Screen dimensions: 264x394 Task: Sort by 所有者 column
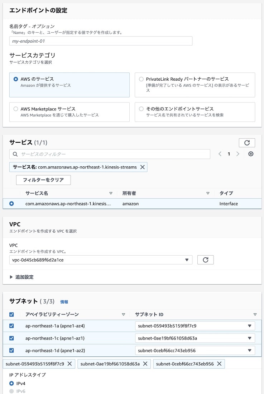[x=208, y=193]
